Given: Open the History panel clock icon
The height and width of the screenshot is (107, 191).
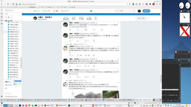Looking at the screenshot, I should point(1,21).
